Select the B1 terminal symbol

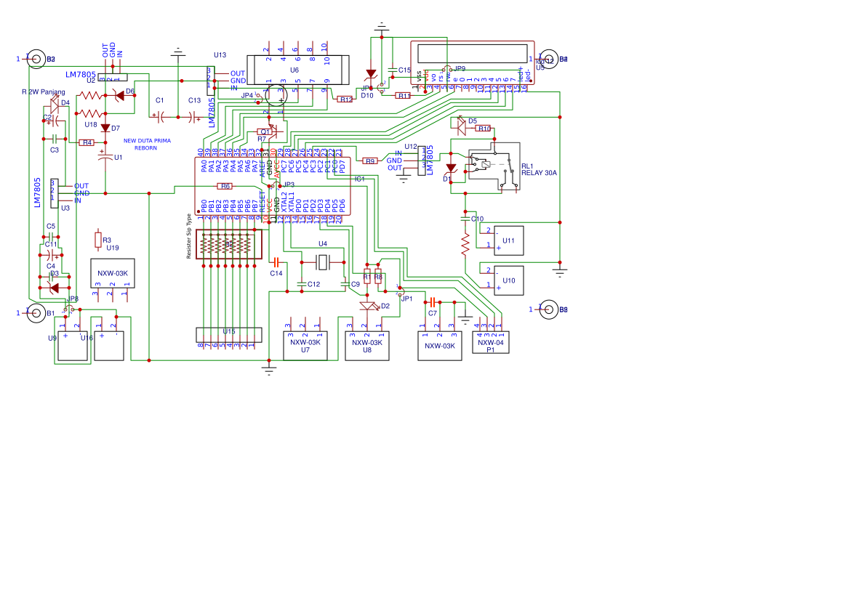36,313
